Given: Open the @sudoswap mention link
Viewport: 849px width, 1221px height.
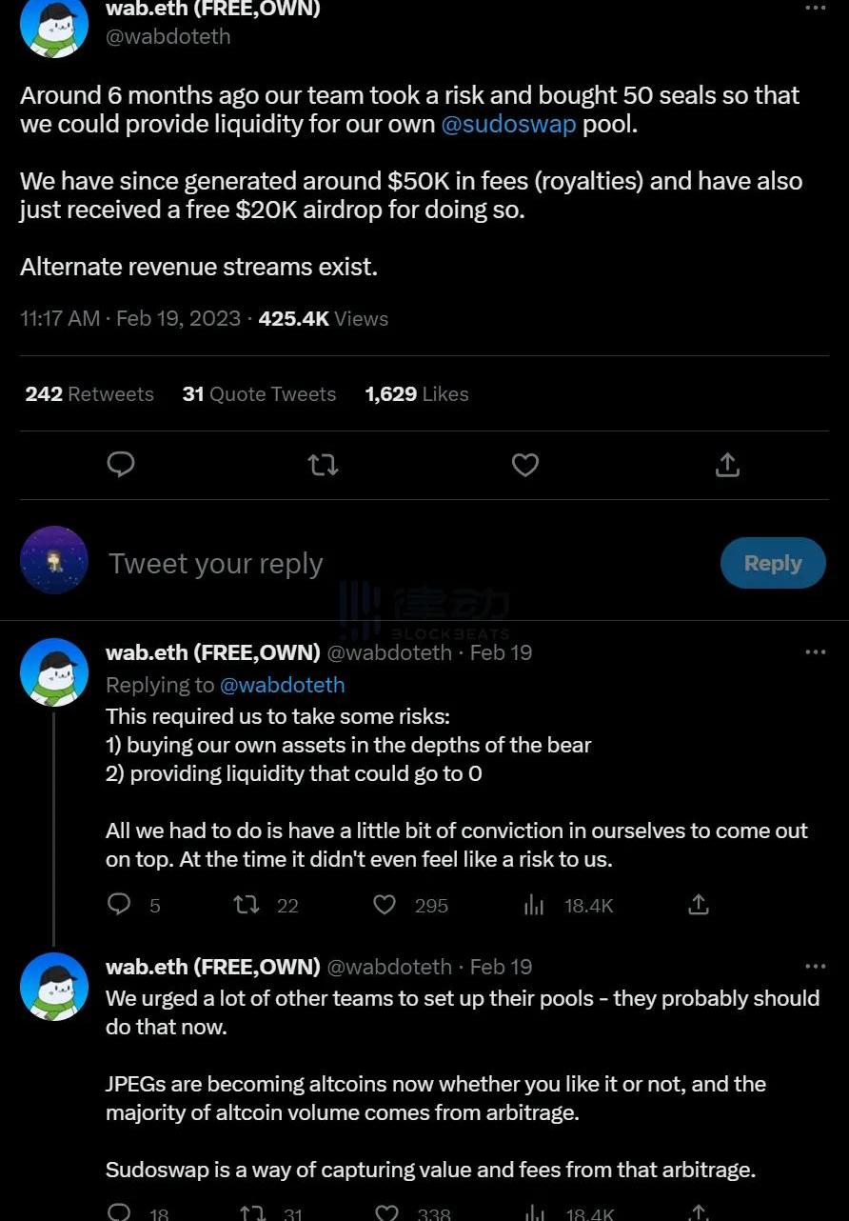Looking at the screenshot, I should (508, 125).
